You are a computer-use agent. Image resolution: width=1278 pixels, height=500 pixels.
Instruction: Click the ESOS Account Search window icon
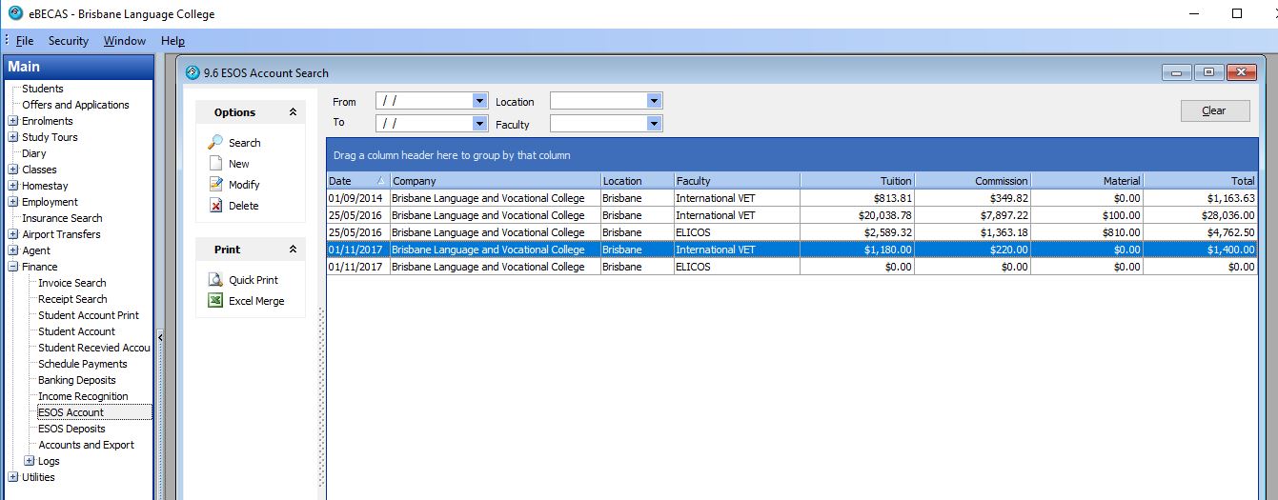pos(193,73)
